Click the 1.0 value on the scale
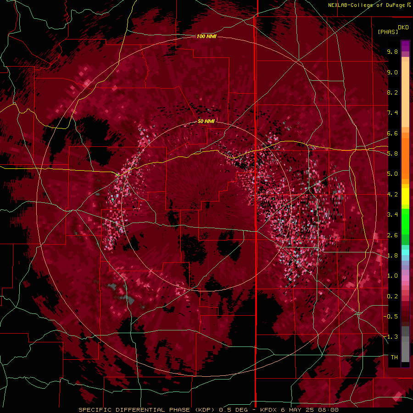Image resolution: width=413 pixels, height=413 pixels. point(392,276)
